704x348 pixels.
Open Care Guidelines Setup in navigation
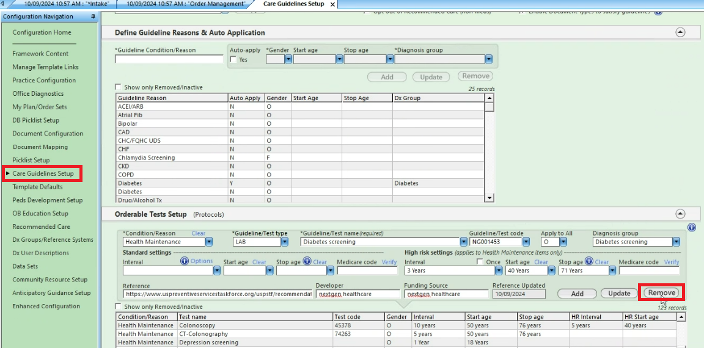tap(43, 173)
